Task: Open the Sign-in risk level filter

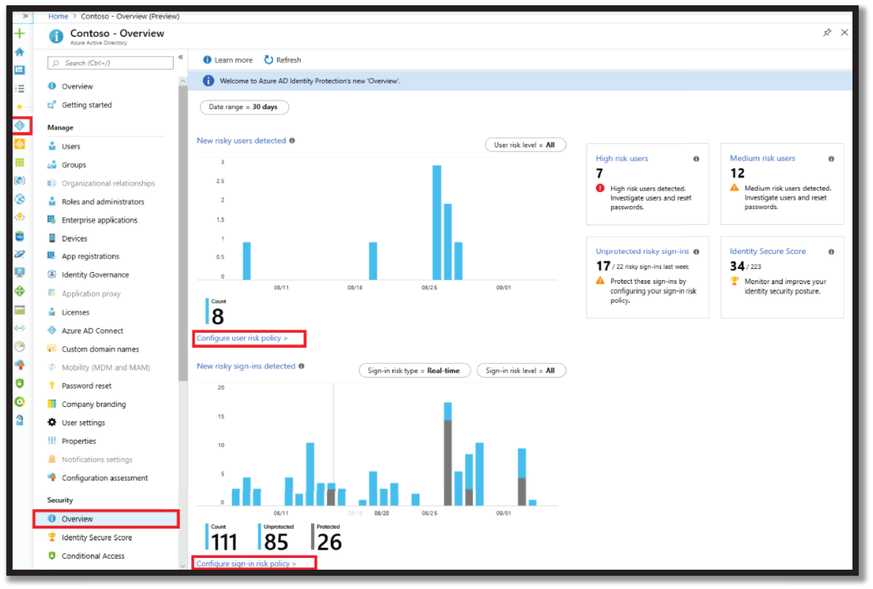Action: coord(521,370)
